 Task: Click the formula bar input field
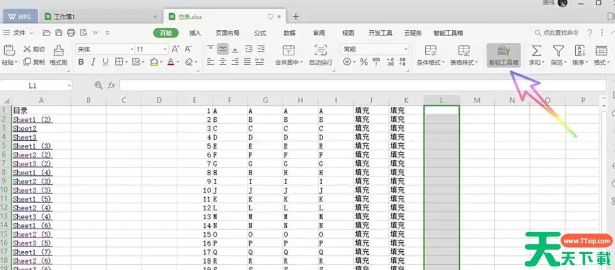(361, 85)
